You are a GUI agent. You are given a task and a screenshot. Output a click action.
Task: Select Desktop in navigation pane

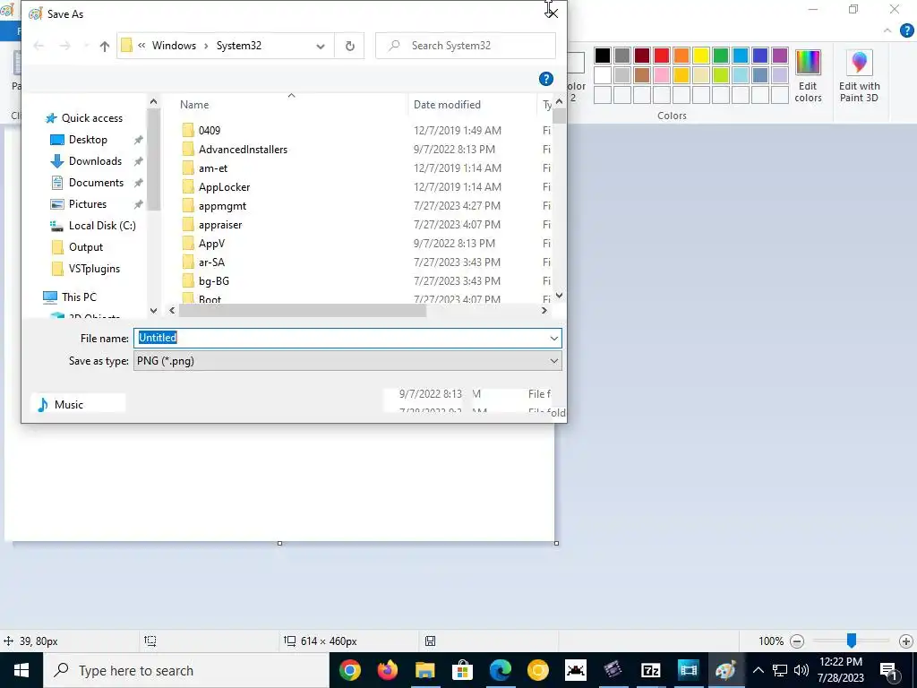coord(88,140)
